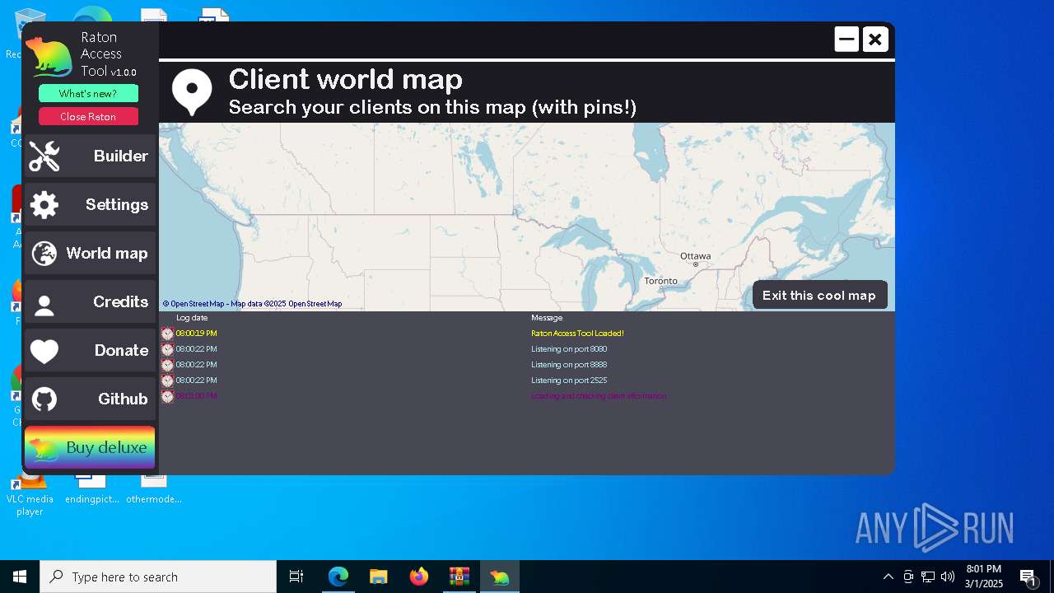Open the Builder section
Screen dimensions: 1054x593
(90, 156)
